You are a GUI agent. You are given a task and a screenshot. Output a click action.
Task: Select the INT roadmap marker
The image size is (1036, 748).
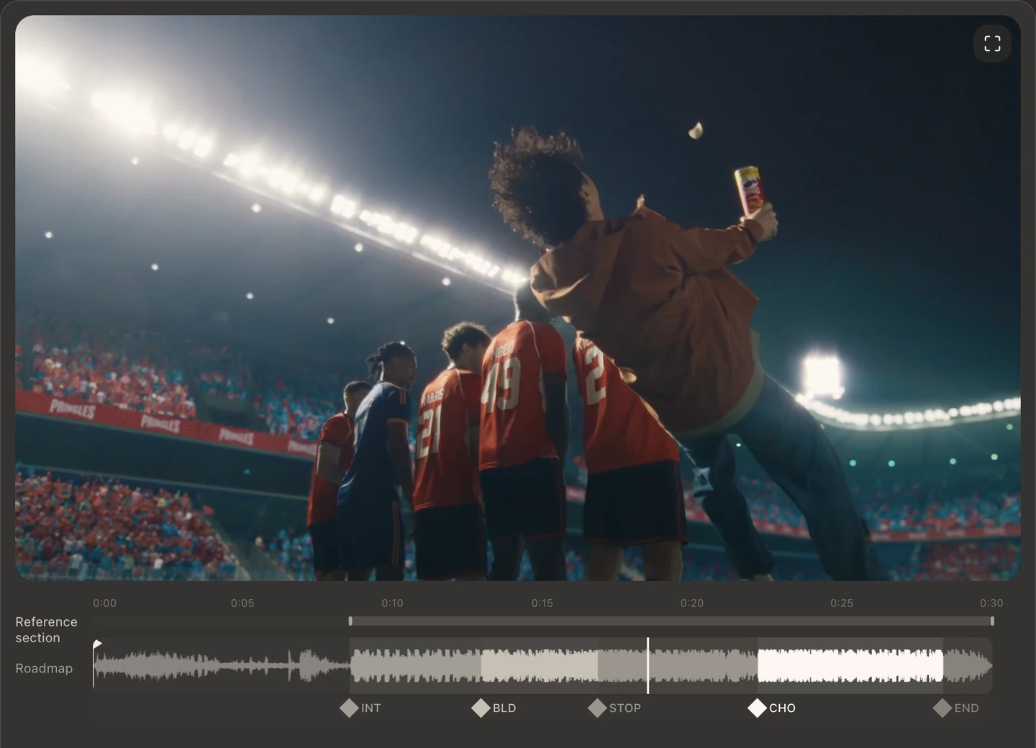click(360, 708)
